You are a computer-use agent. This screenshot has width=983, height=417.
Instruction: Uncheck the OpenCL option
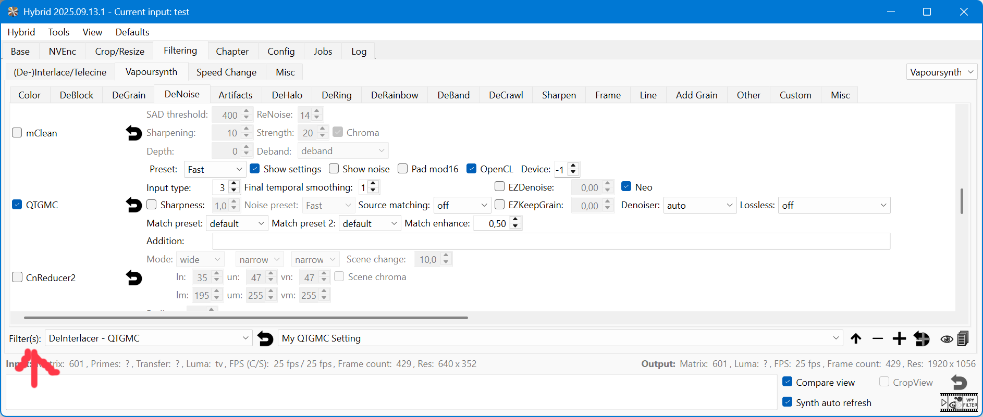[x=472, y=169]
